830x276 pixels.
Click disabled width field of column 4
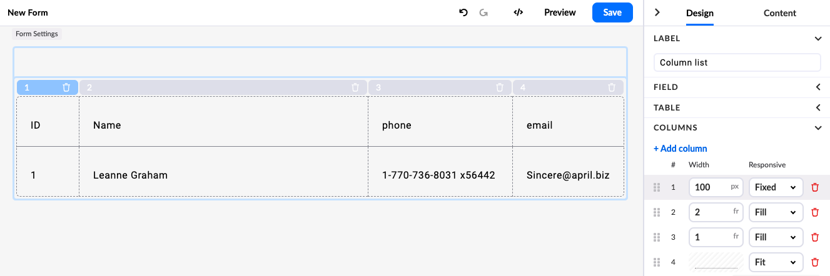[716, 262]
